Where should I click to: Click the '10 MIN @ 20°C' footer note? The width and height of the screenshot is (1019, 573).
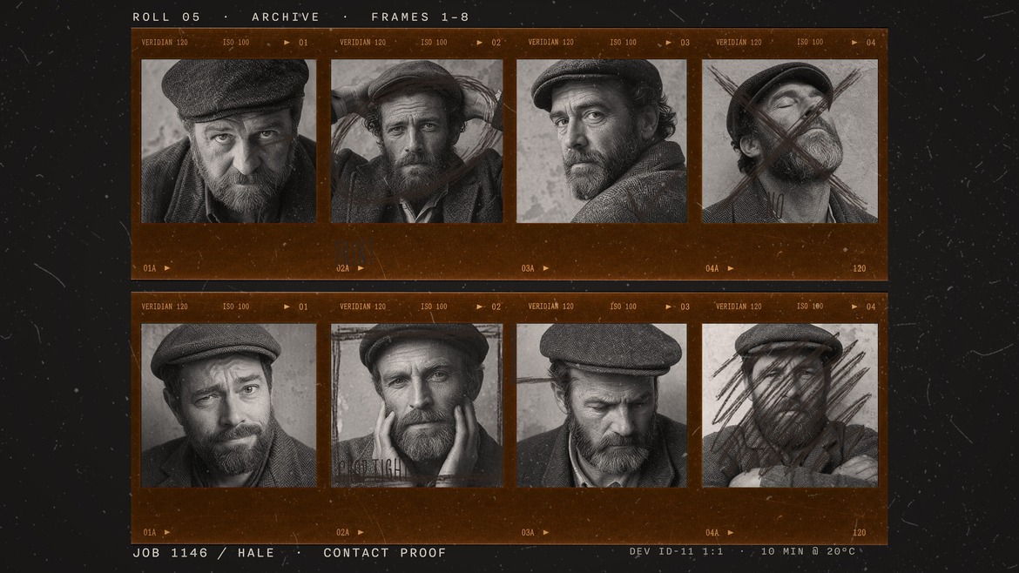point(807,551)
